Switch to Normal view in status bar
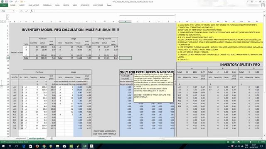Viewport: 266px width, 149px height. tap(228, 142)
